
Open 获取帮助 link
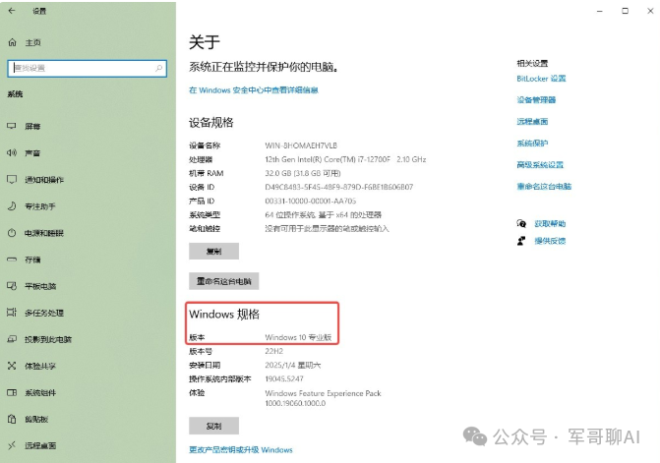click(550, 224)
